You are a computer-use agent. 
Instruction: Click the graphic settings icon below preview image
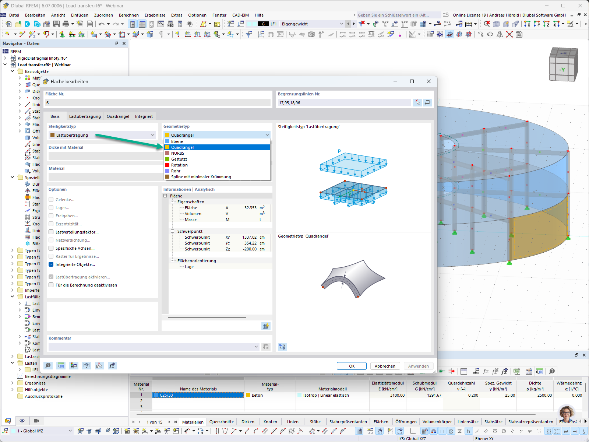[x=282, y=347]
